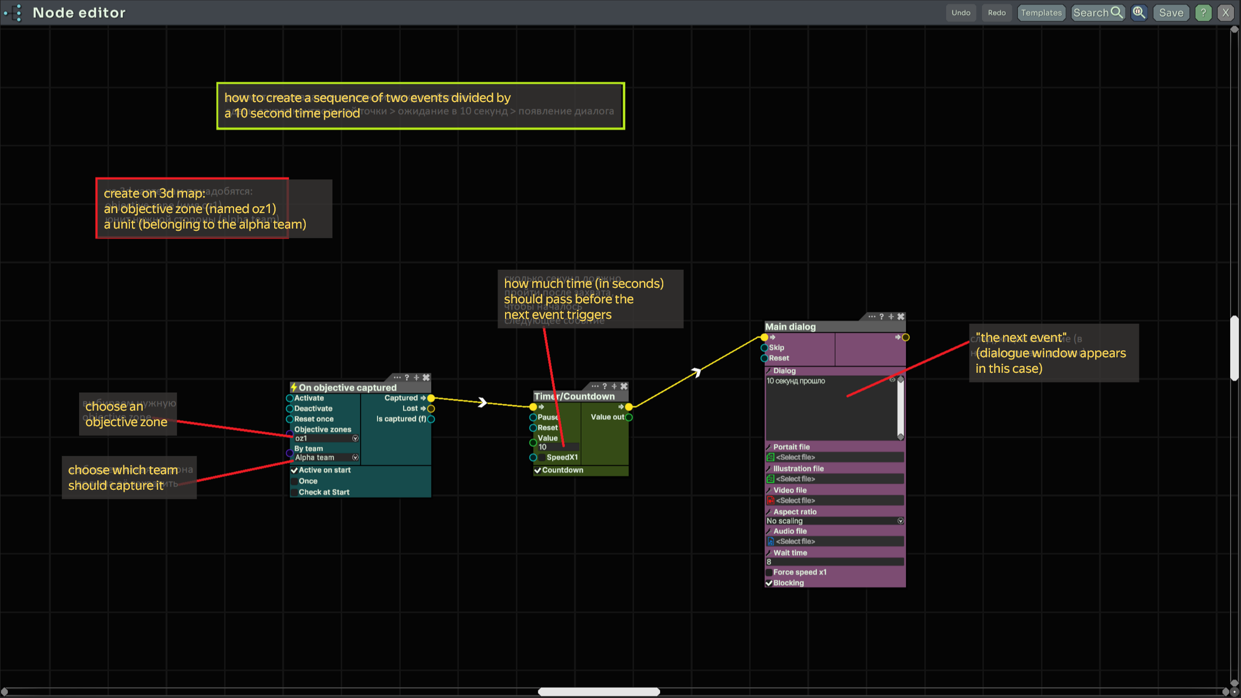This screenshot has width=1241, height=698.
Task: Enable the Once checkbox
Action: [x=294, y=481]
